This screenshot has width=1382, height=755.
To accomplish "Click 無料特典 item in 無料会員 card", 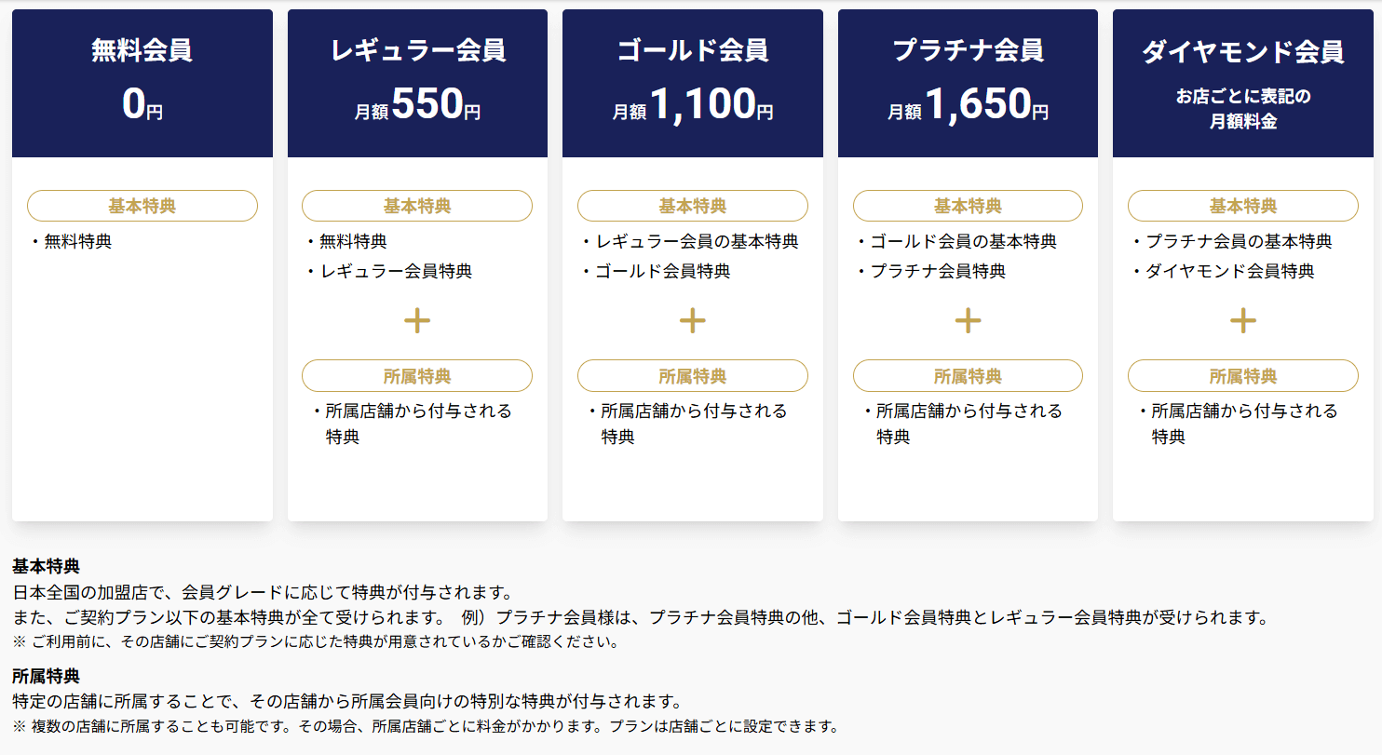I will point(77,242).
